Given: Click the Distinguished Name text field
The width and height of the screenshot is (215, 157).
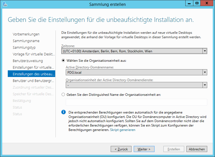Looking at the screenshot, I should pyautogui.click(x=136, y=102).
